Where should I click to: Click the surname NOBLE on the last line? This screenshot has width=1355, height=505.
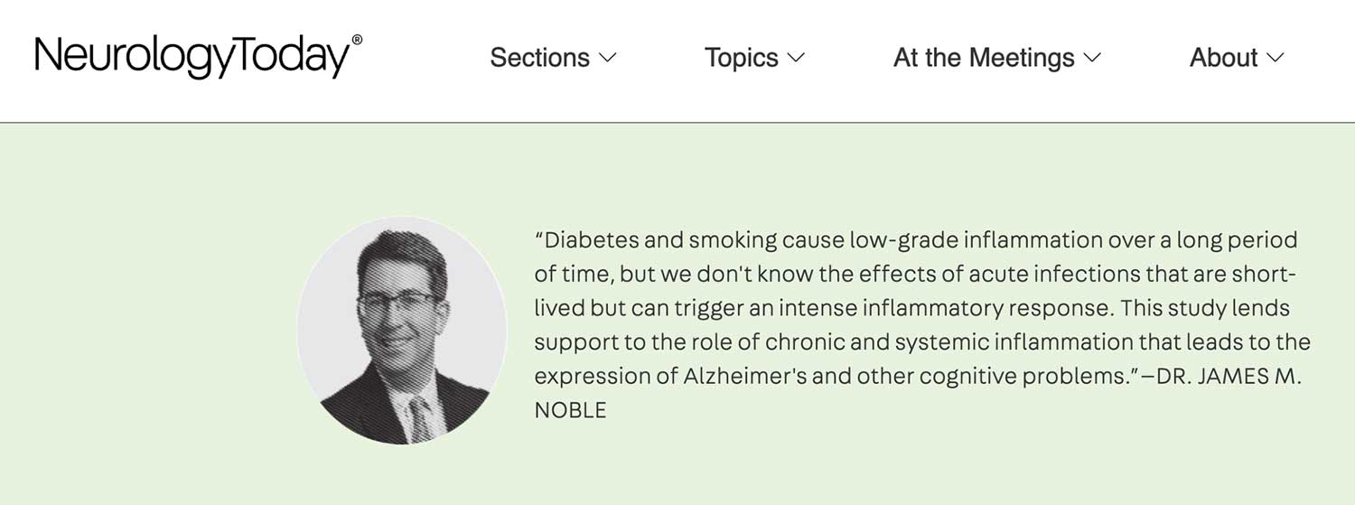click(x=570, y=411)
